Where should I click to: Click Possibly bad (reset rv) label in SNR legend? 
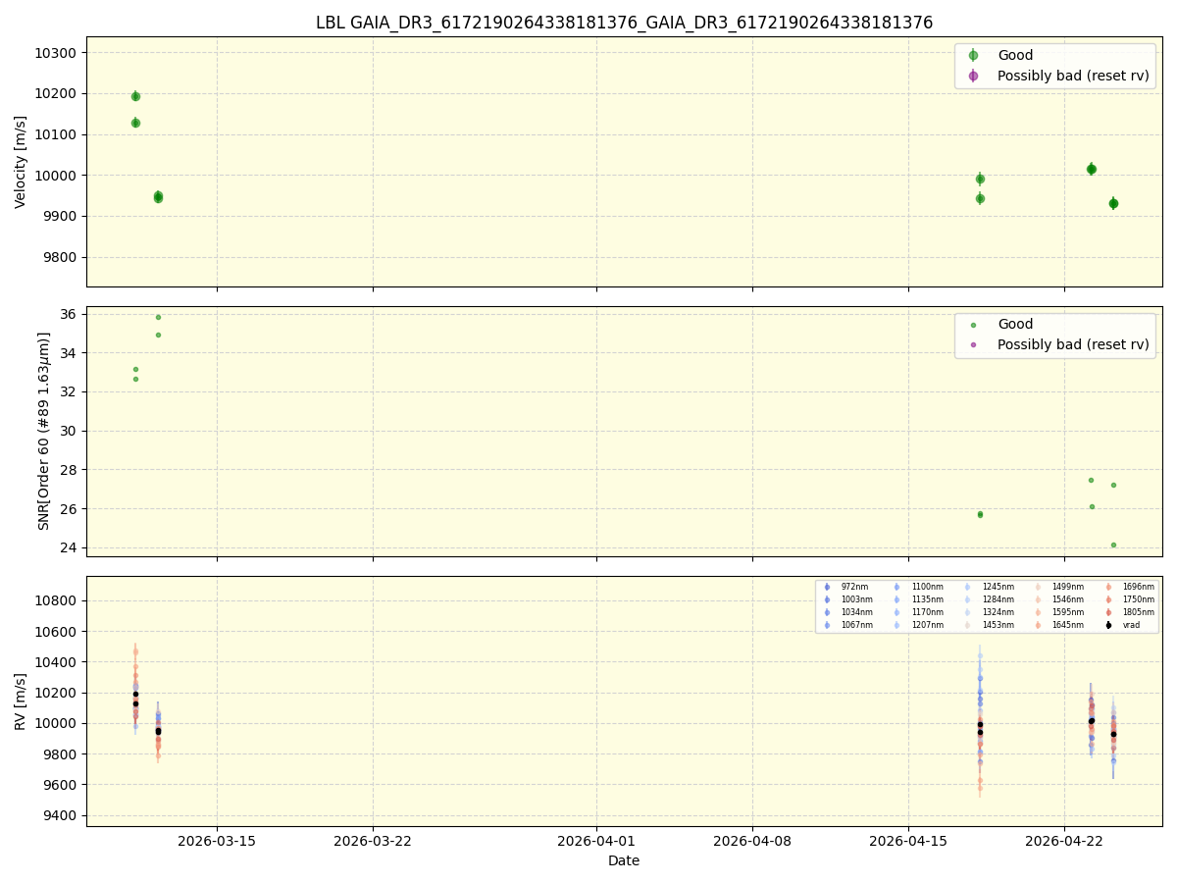[x=1073, y=344]
